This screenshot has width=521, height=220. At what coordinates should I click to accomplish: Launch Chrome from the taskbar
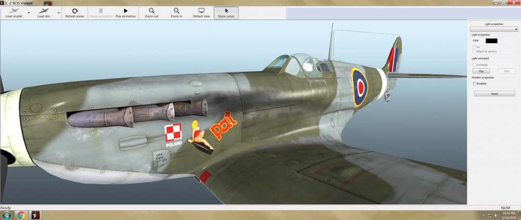pyautogui.click(x=21, y=215)
